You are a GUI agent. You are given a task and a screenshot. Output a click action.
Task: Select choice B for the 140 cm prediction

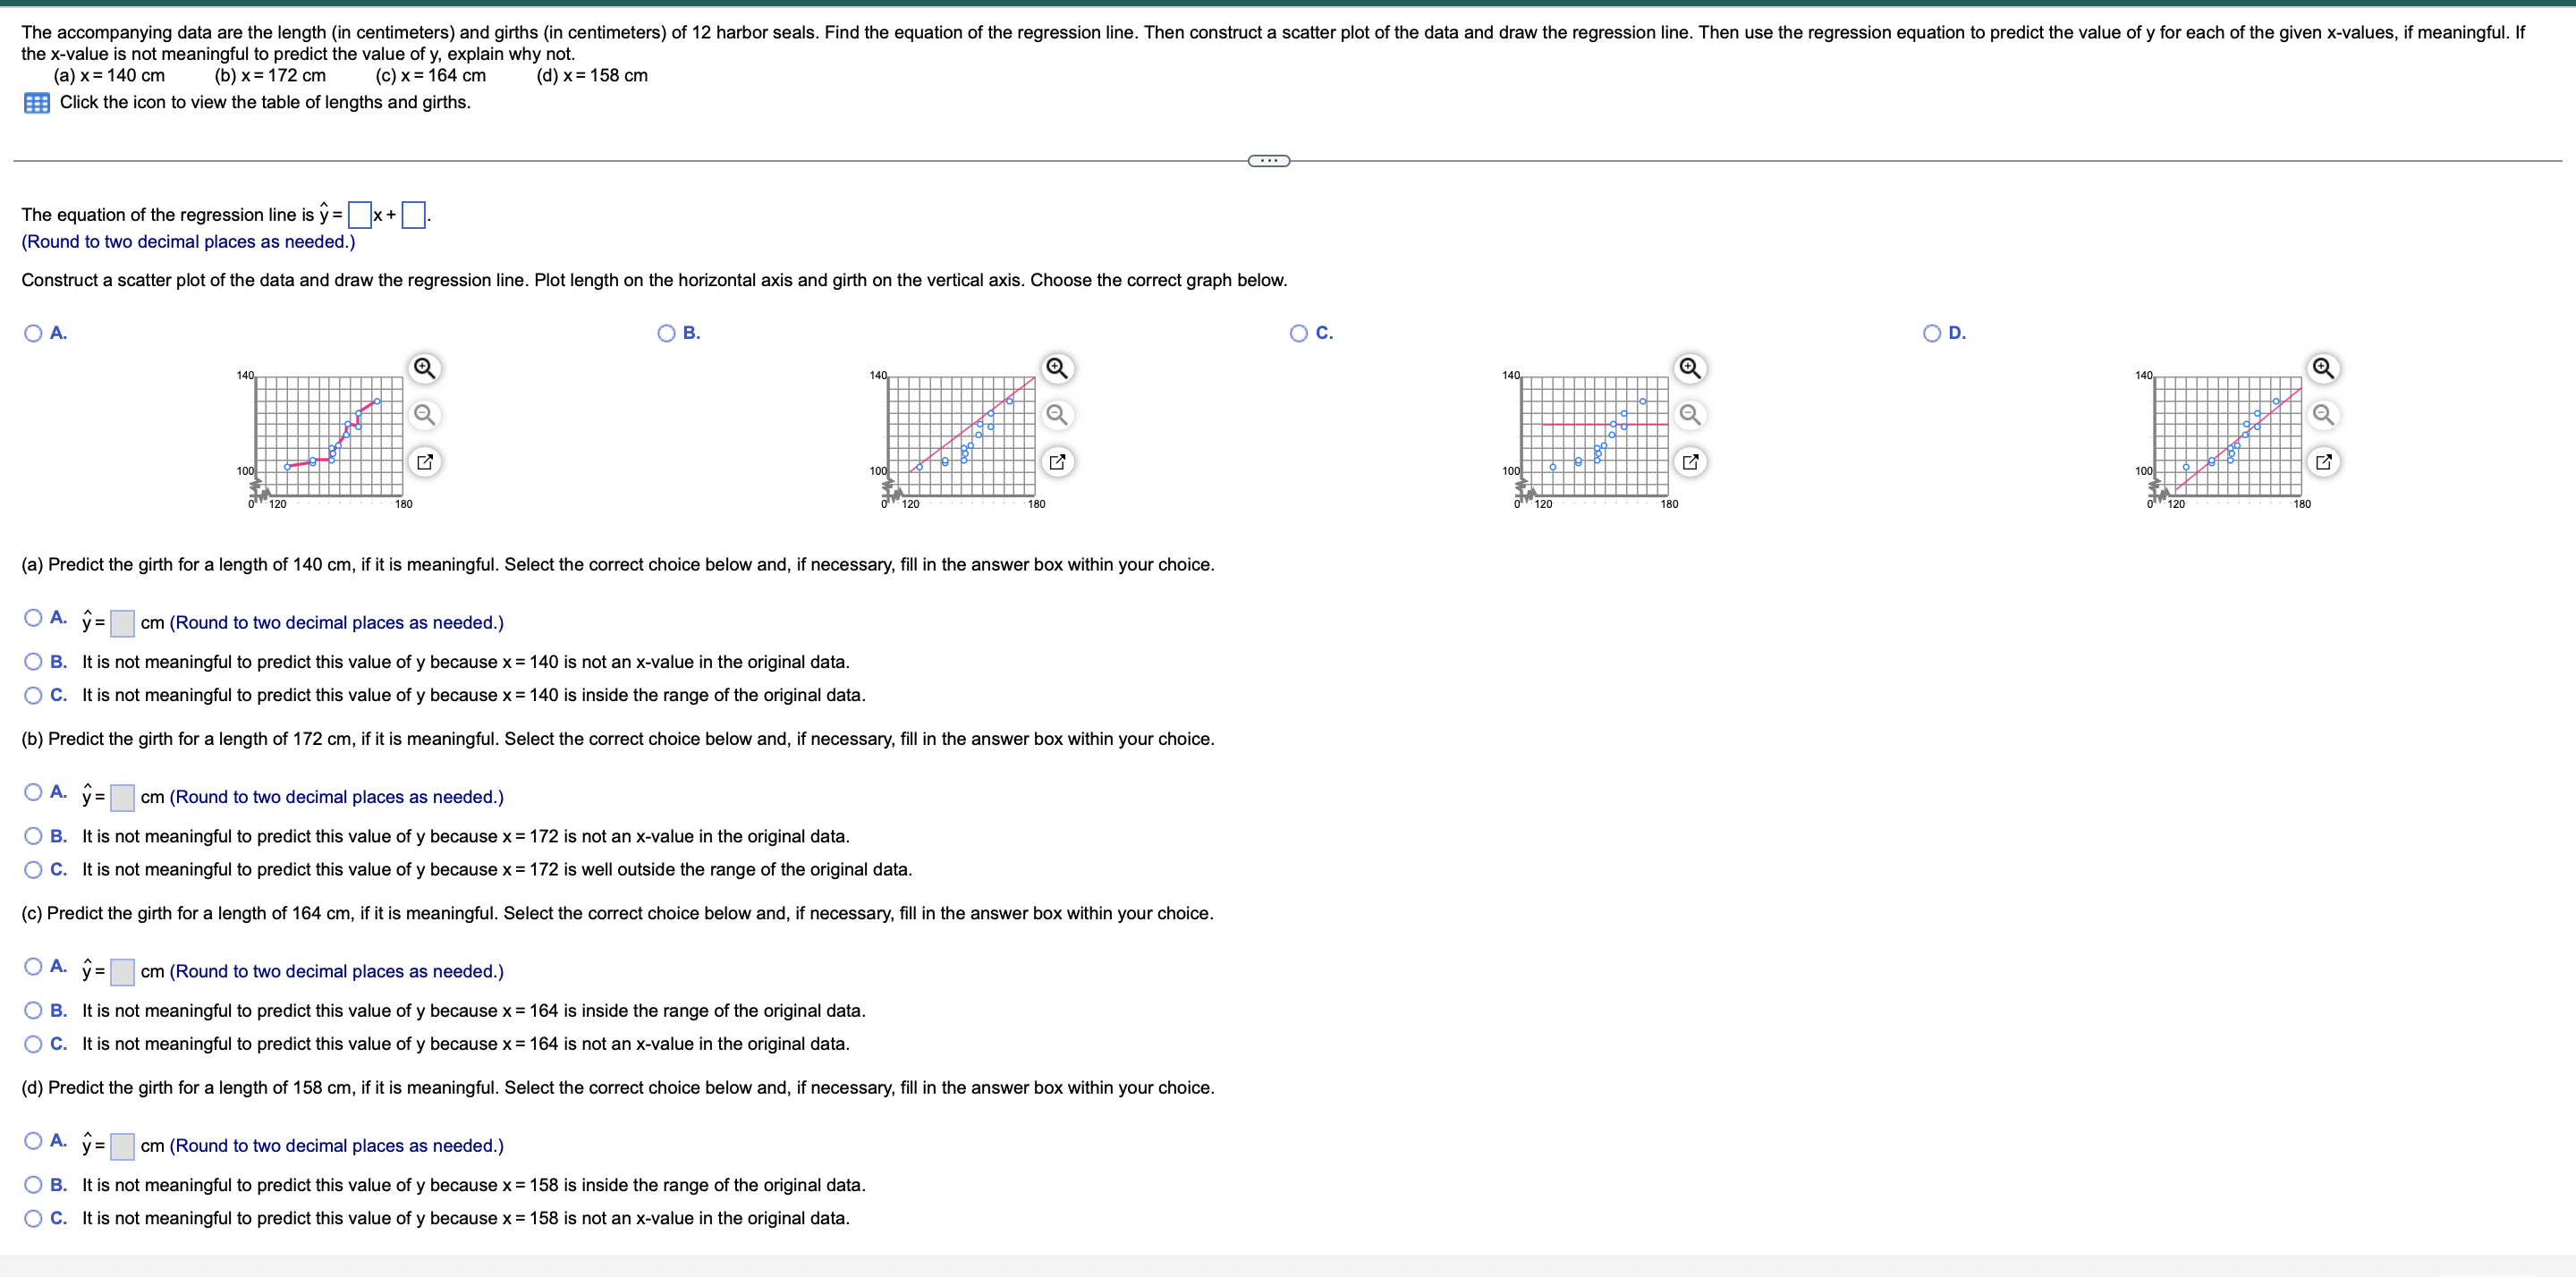click(x=33, y=661)
